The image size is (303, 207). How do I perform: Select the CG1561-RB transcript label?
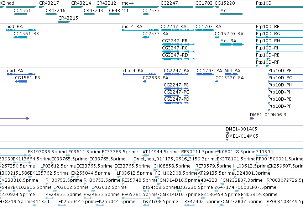point(26,33)
